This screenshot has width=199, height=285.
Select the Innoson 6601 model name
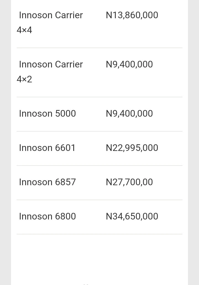(x=47, y=148)
